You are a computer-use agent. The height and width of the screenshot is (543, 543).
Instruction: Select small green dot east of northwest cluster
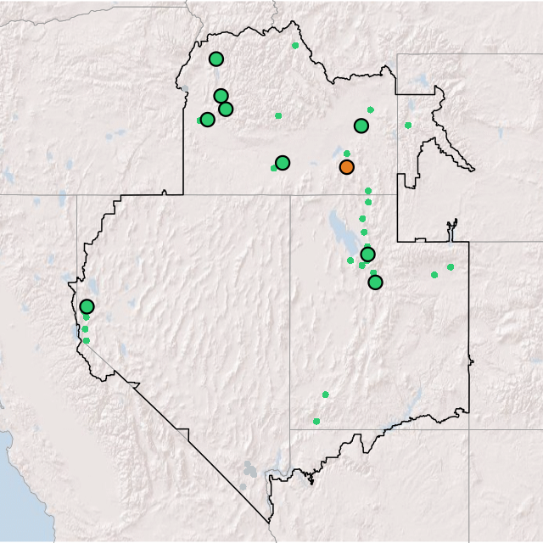pyautogui.click(x=278, y=115)
